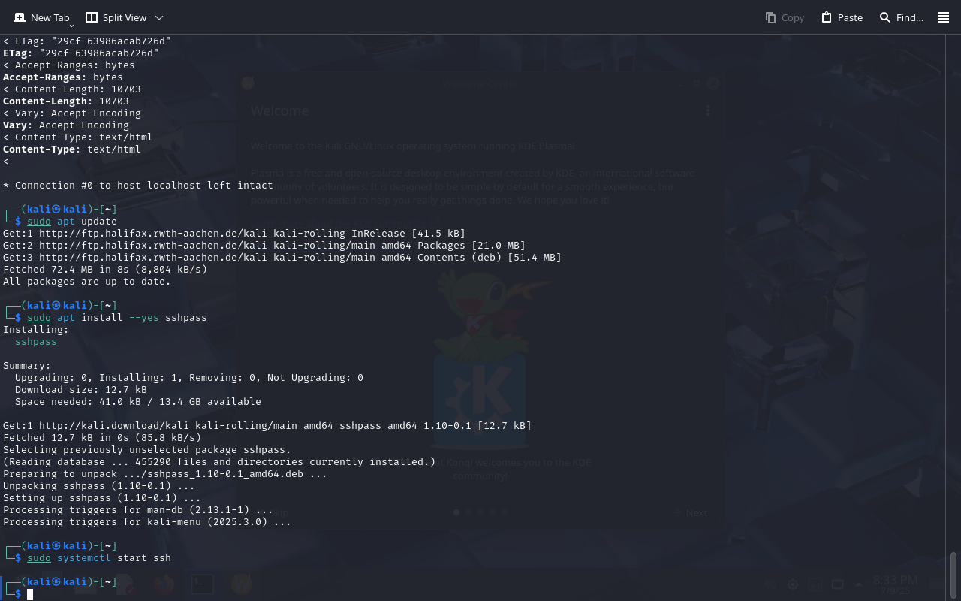The width and height of the screenshot is (961, 601).
Task: Click 'Fetched 72.4 MB in 8s' line
Action: pyautogui.click(x=105, y=270)
